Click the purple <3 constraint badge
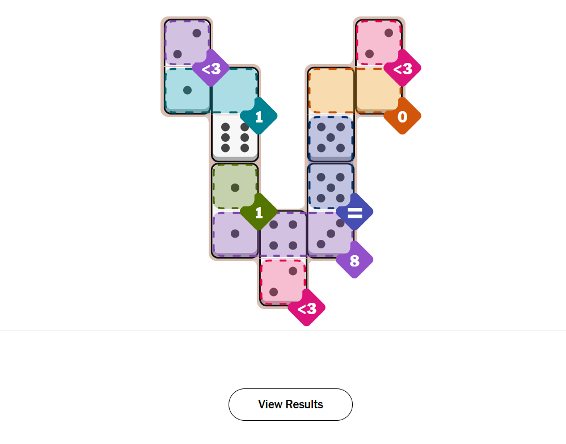The width and height of the screenshot is (566, 444). point(210,69)
